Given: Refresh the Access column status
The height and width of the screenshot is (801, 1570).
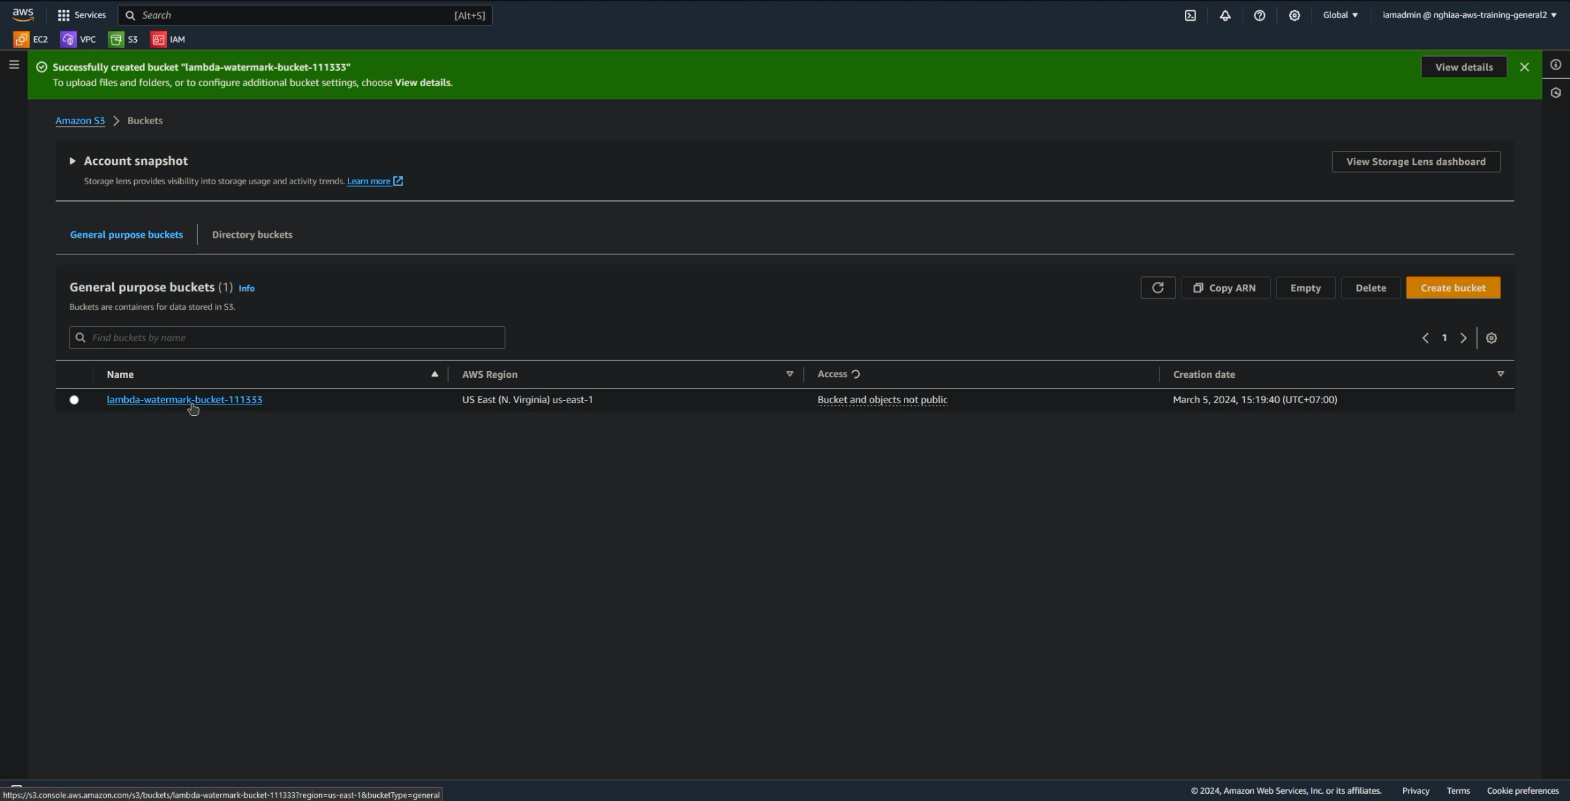Looking at the screenshot, I should coord(856,374).
